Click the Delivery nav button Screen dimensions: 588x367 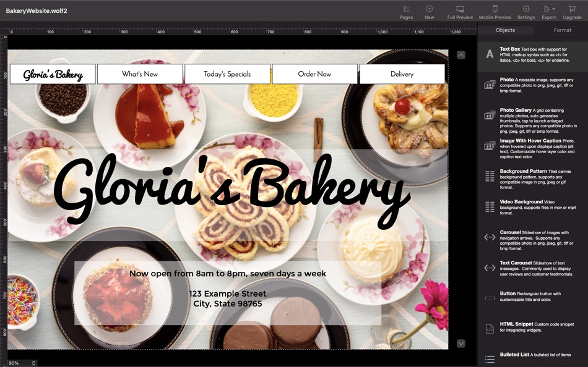[x=402, y=74]
